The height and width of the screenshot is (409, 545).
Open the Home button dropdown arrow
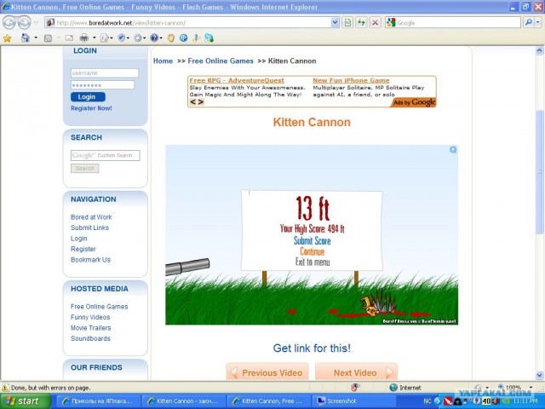[36, 37]
